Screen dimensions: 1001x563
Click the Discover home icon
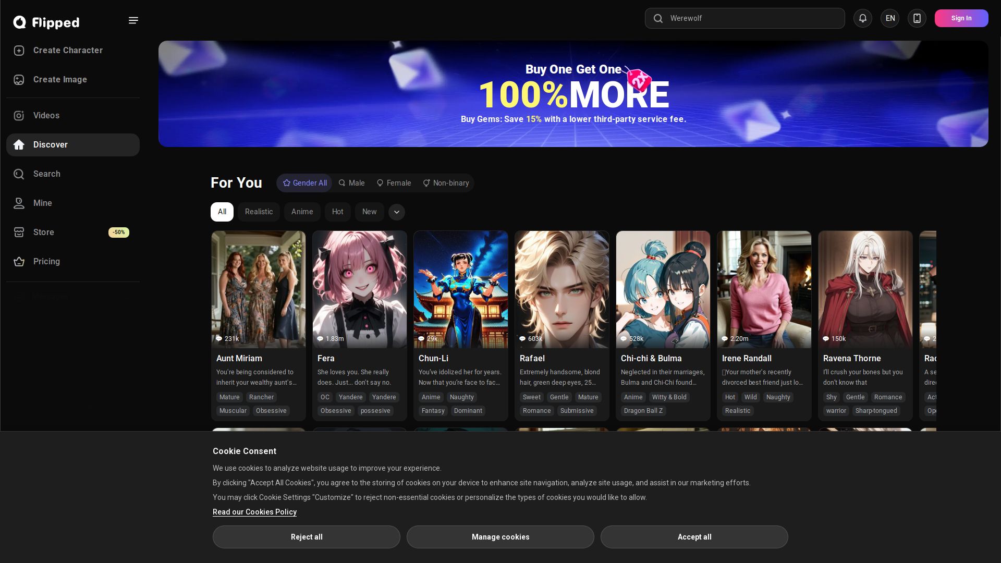(x=19, y=145)
